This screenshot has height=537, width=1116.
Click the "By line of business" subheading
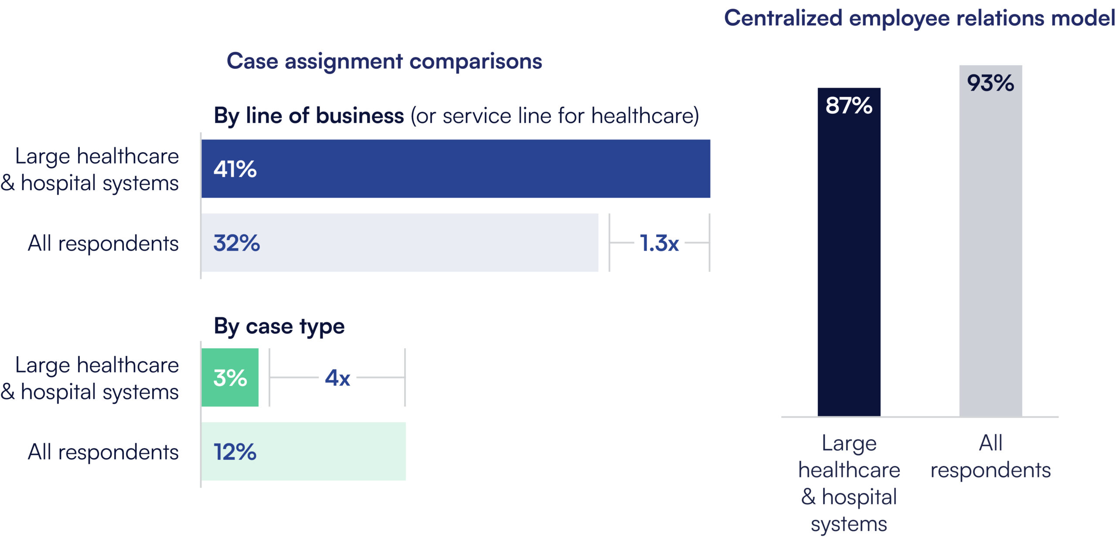[x=309, y=116]
